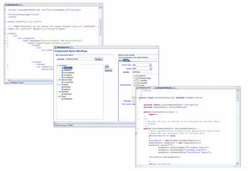
Task: Collapse the TextField node in component tree
Action: click(58, 84)
